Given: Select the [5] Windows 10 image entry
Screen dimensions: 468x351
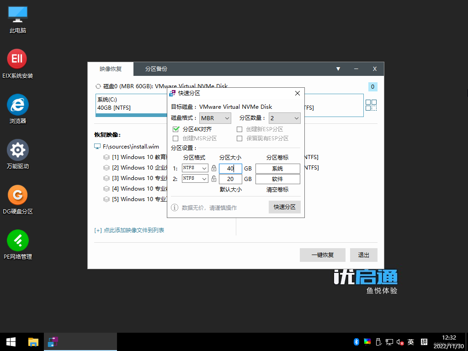Looking at the screenshot, I should 135,199.
